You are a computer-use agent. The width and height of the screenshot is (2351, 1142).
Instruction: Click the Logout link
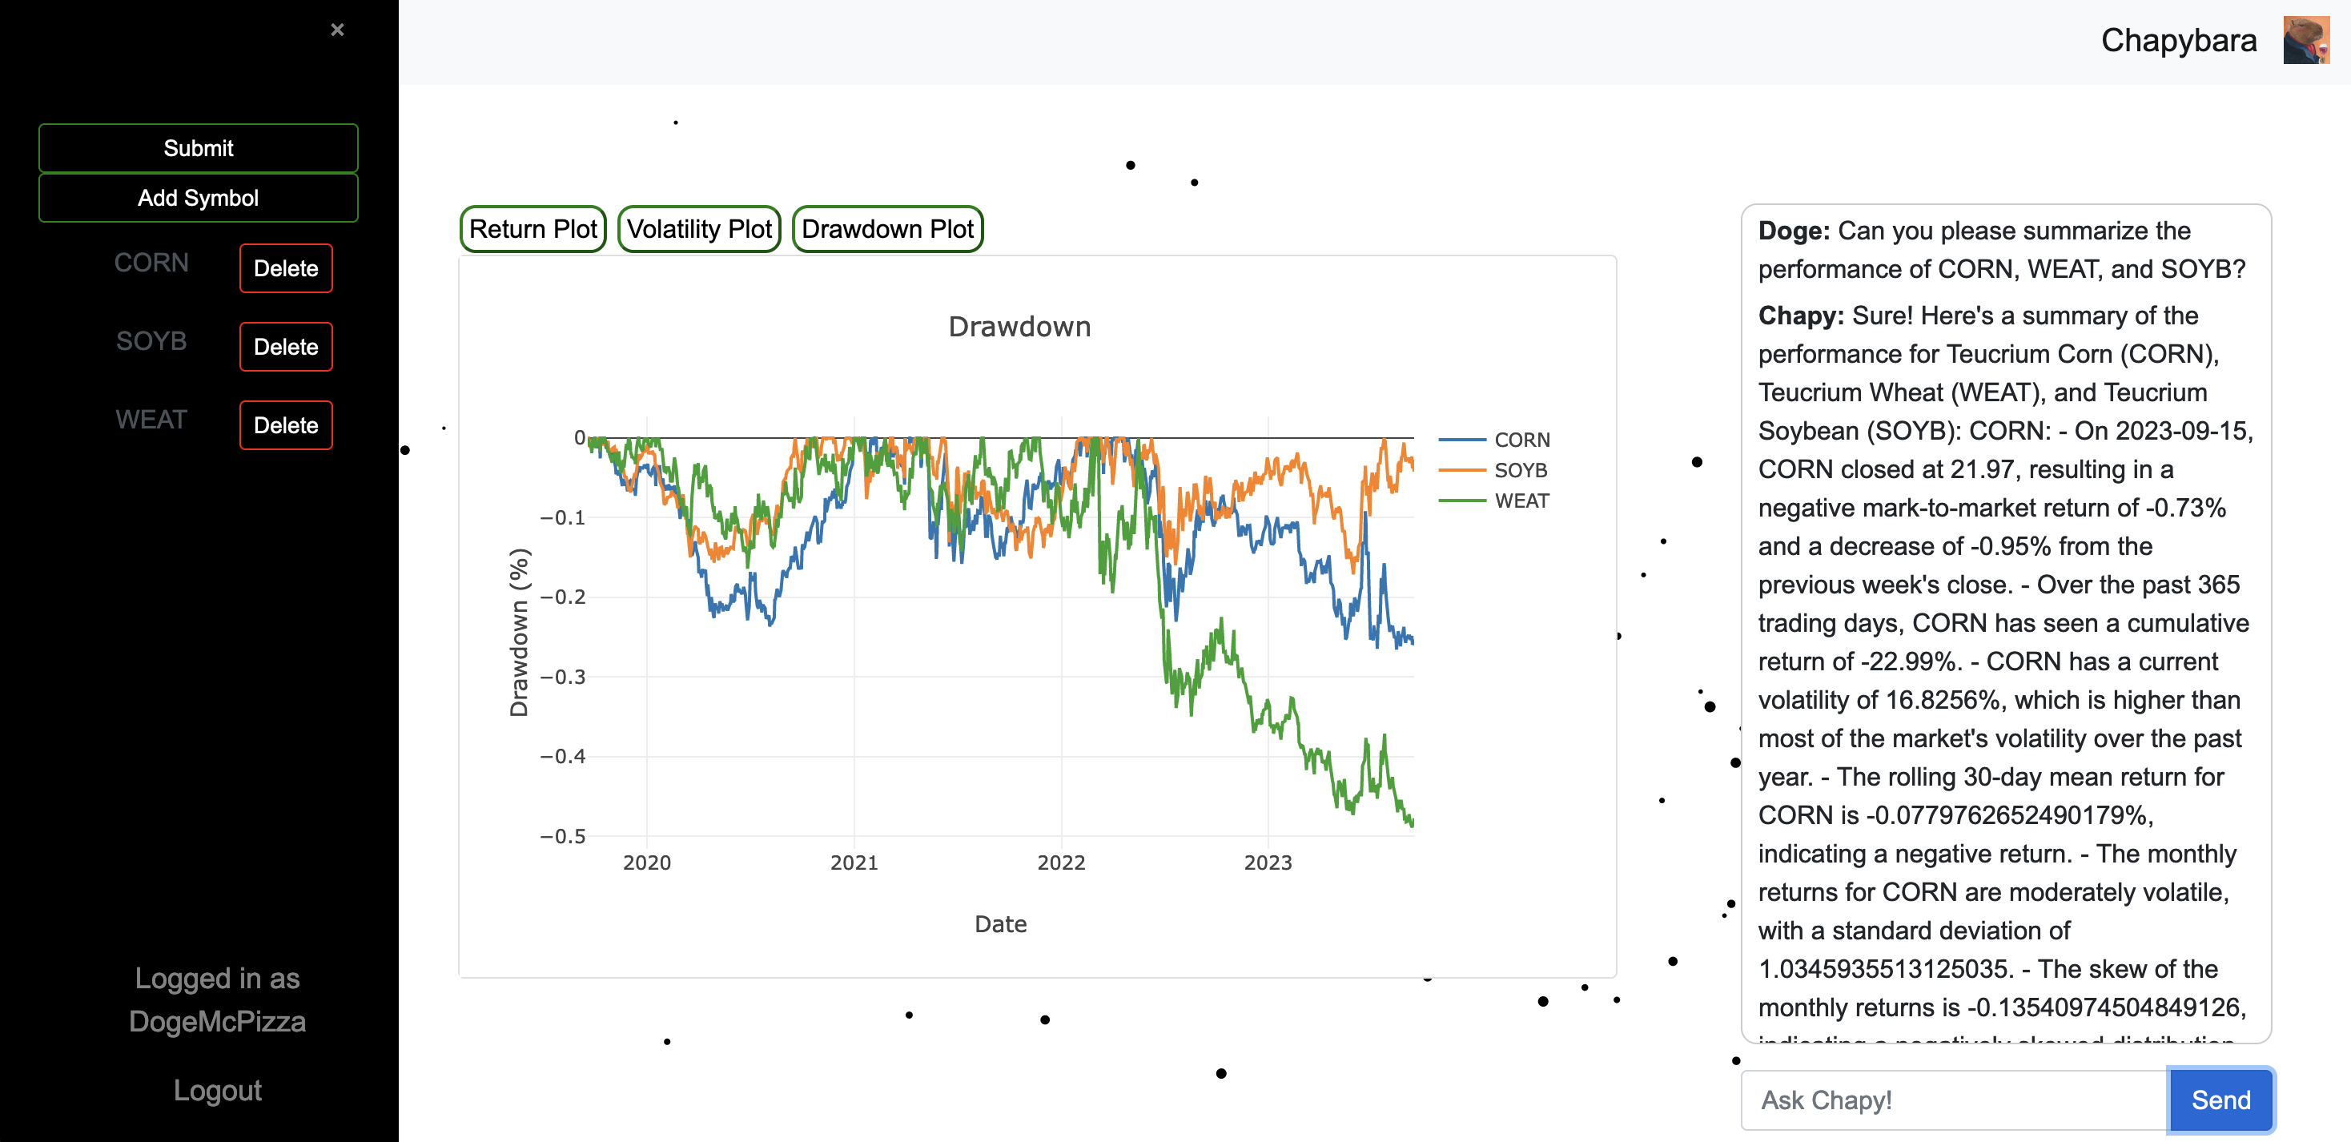217,1090
